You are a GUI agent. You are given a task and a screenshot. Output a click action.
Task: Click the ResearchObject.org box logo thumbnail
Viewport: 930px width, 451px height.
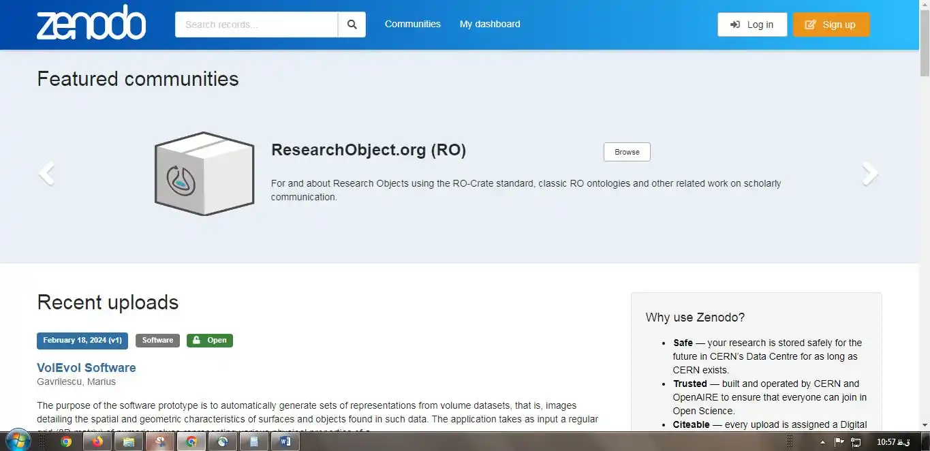click(x=204, y=174)
